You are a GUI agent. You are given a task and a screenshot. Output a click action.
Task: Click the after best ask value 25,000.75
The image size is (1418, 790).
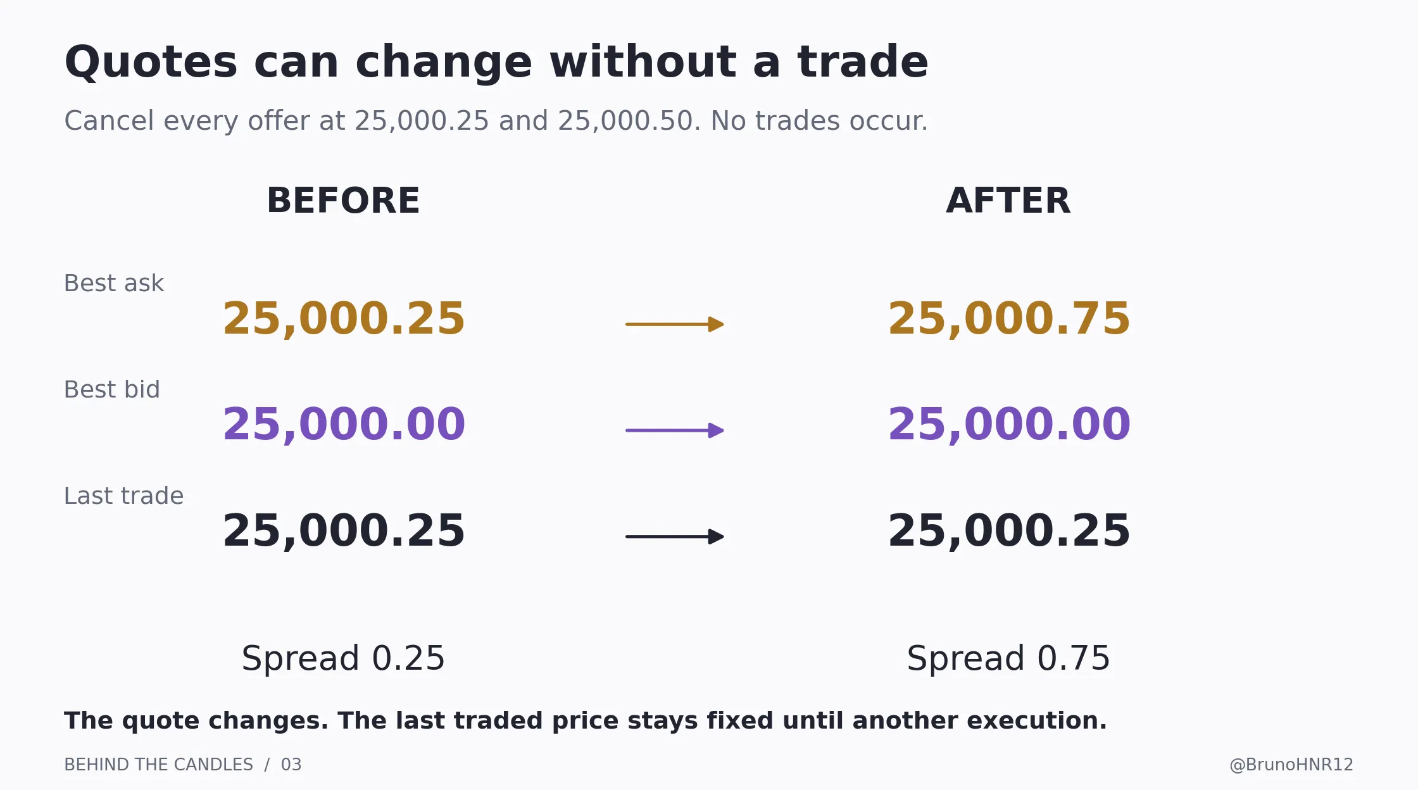click(1009, 319)
